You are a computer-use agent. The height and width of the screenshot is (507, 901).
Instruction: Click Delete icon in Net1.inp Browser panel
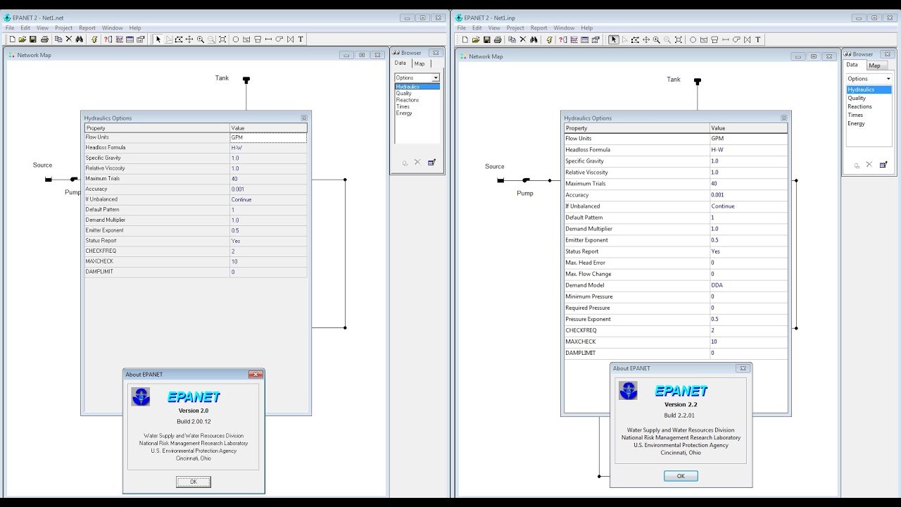pos(869,165)
